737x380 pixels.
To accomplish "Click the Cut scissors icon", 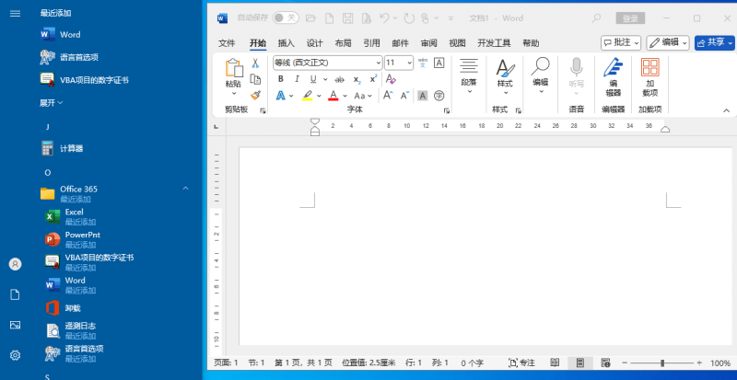I will coord(255,63).
